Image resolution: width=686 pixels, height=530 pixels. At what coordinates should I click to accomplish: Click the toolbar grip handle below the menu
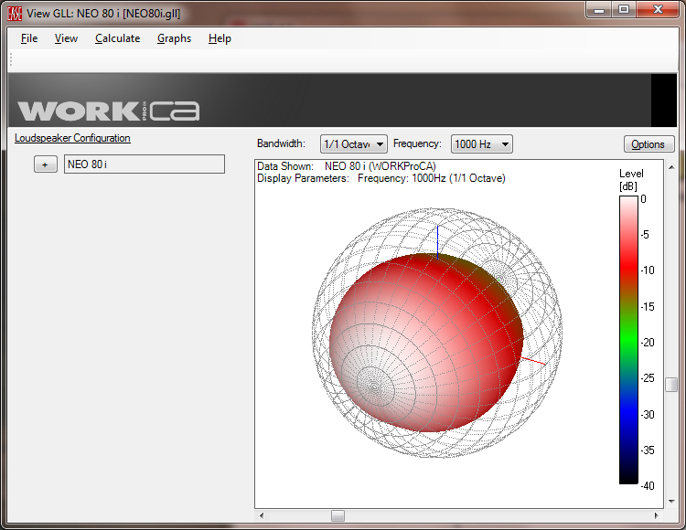click(x=11, y=60)
